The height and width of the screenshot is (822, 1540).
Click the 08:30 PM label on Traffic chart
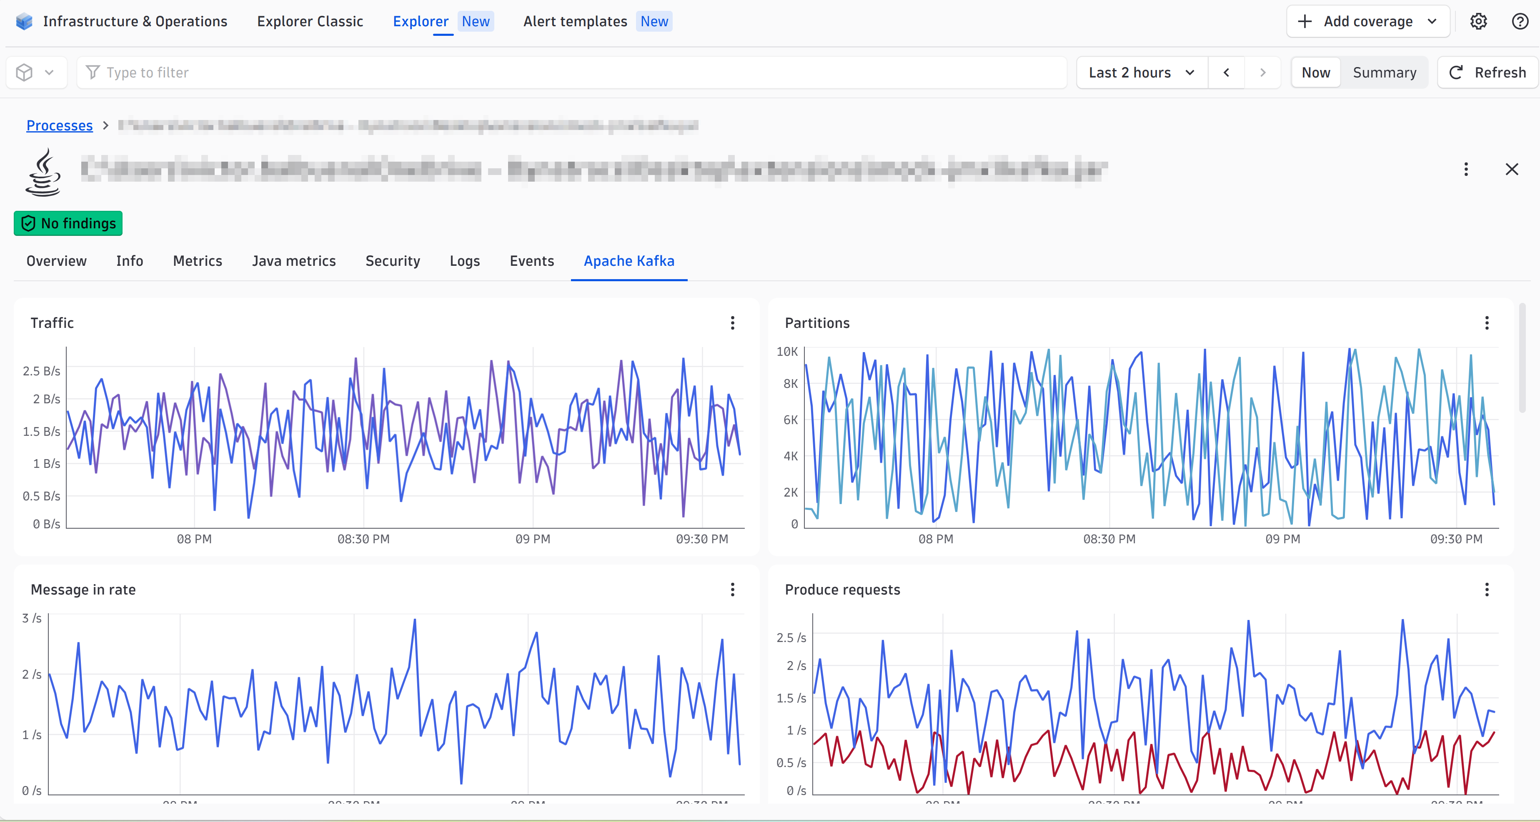pyautogui.click(x=363, y=539)
